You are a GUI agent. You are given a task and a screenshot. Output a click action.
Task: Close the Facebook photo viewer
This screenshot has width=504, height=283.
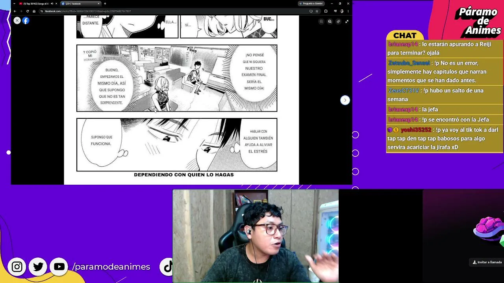[x=17, y=20]
